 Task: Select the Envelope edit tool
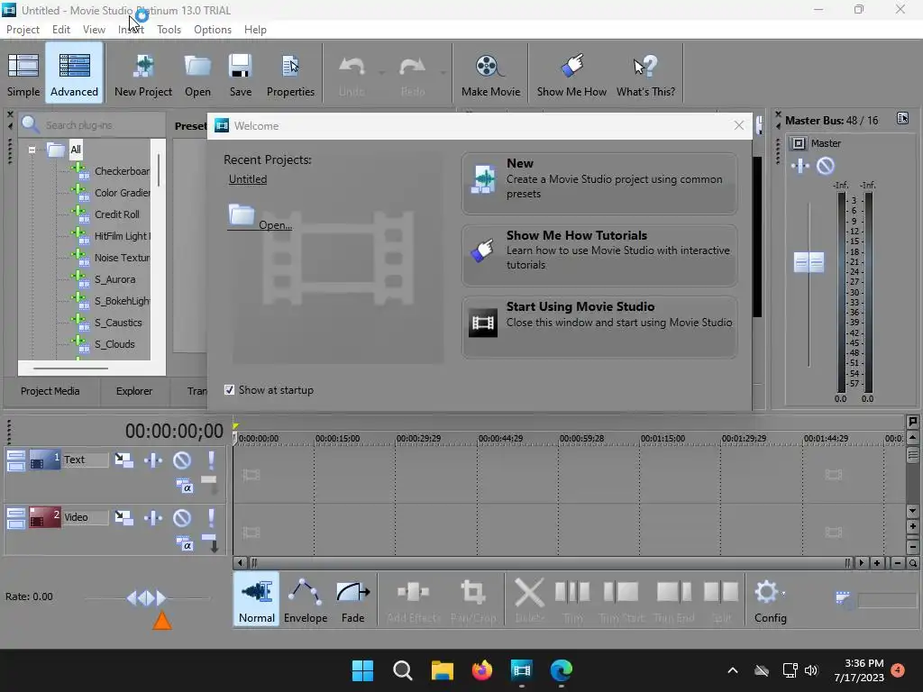pyautogui.click(x=306, y=600)
